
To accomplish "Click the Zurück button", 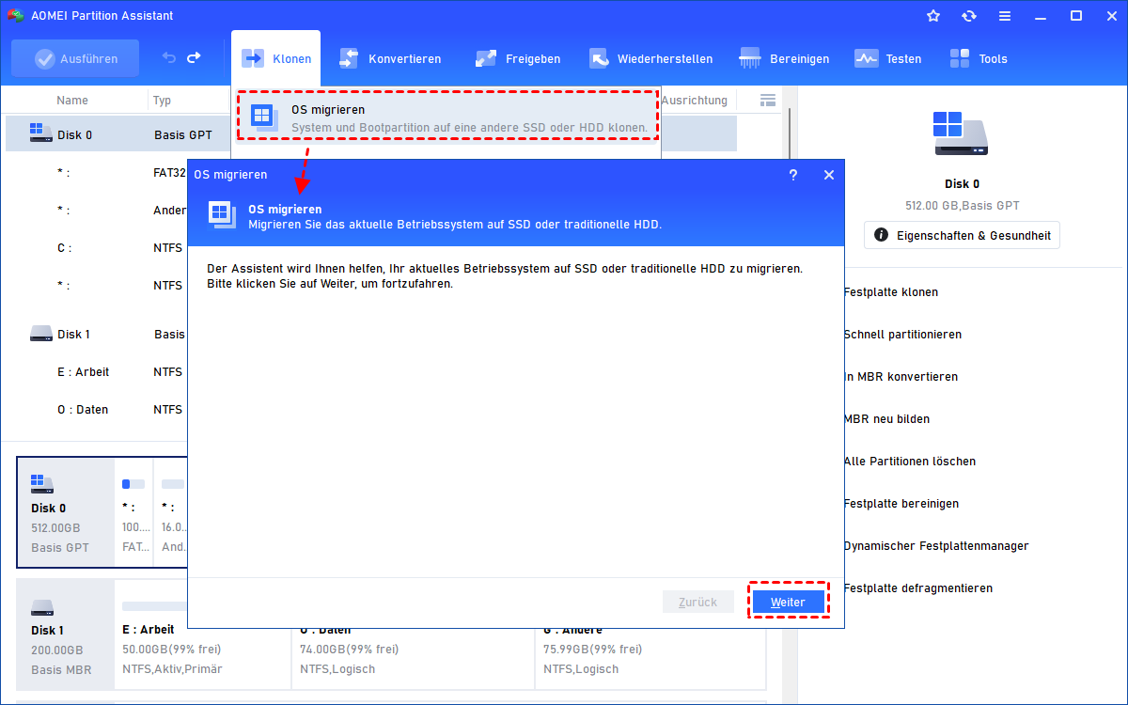I will click(697, 602).
